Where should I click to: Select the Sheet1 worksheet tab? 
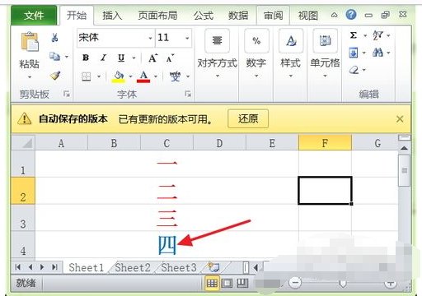coord(87,267)
